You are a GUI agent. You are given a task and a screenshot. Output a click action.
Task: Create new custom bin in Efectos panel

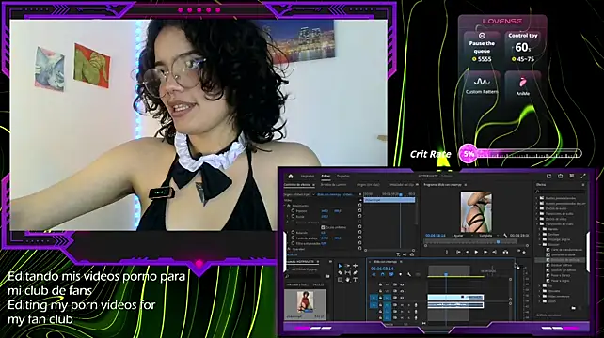point(574,308)
